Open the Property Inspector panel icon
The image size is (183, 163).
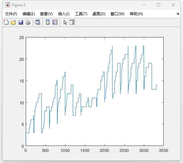(72, 22)
